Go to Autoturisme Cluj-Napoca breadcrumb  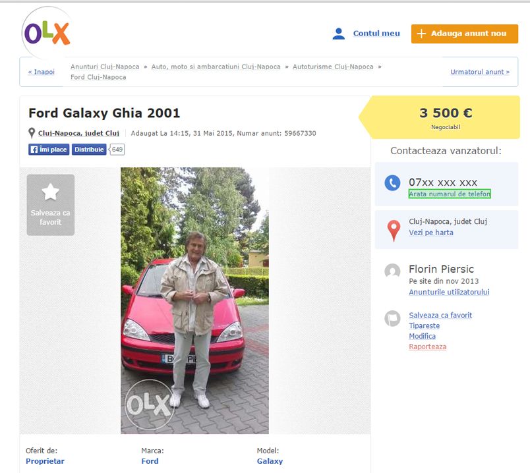pos(333,67)
